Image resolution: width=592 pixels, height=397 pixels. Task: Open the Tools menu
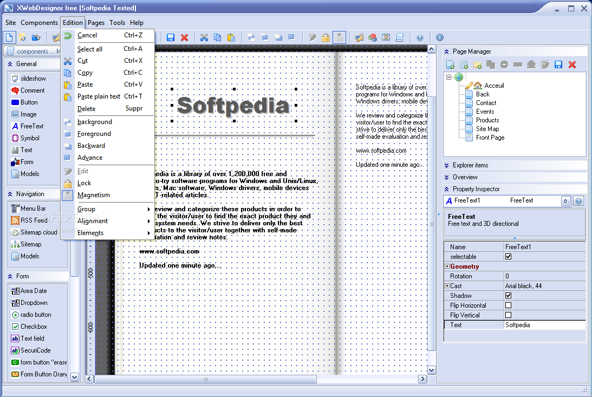117,23
